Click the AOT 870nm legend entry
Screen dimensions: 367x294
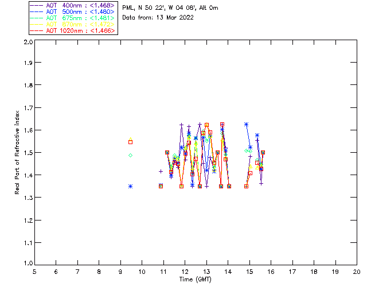point(72,24)
